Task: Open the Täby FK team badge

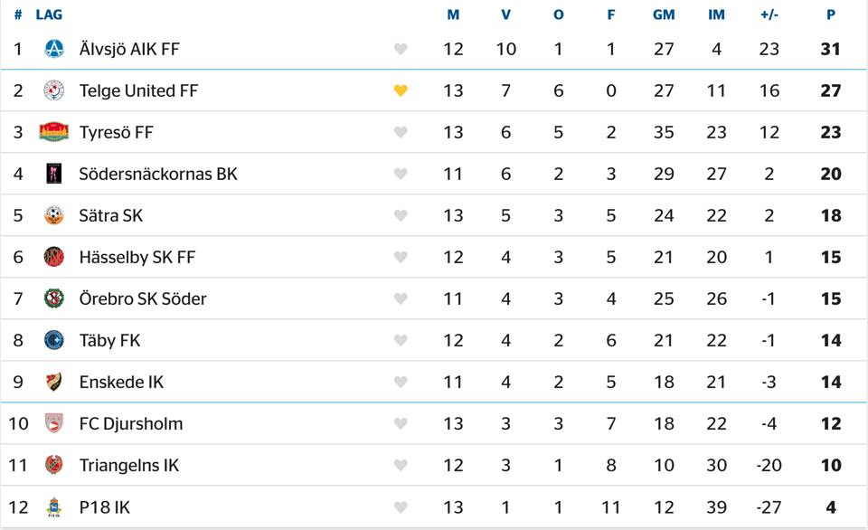Action: pyautogui.click(x=53, y=340)
